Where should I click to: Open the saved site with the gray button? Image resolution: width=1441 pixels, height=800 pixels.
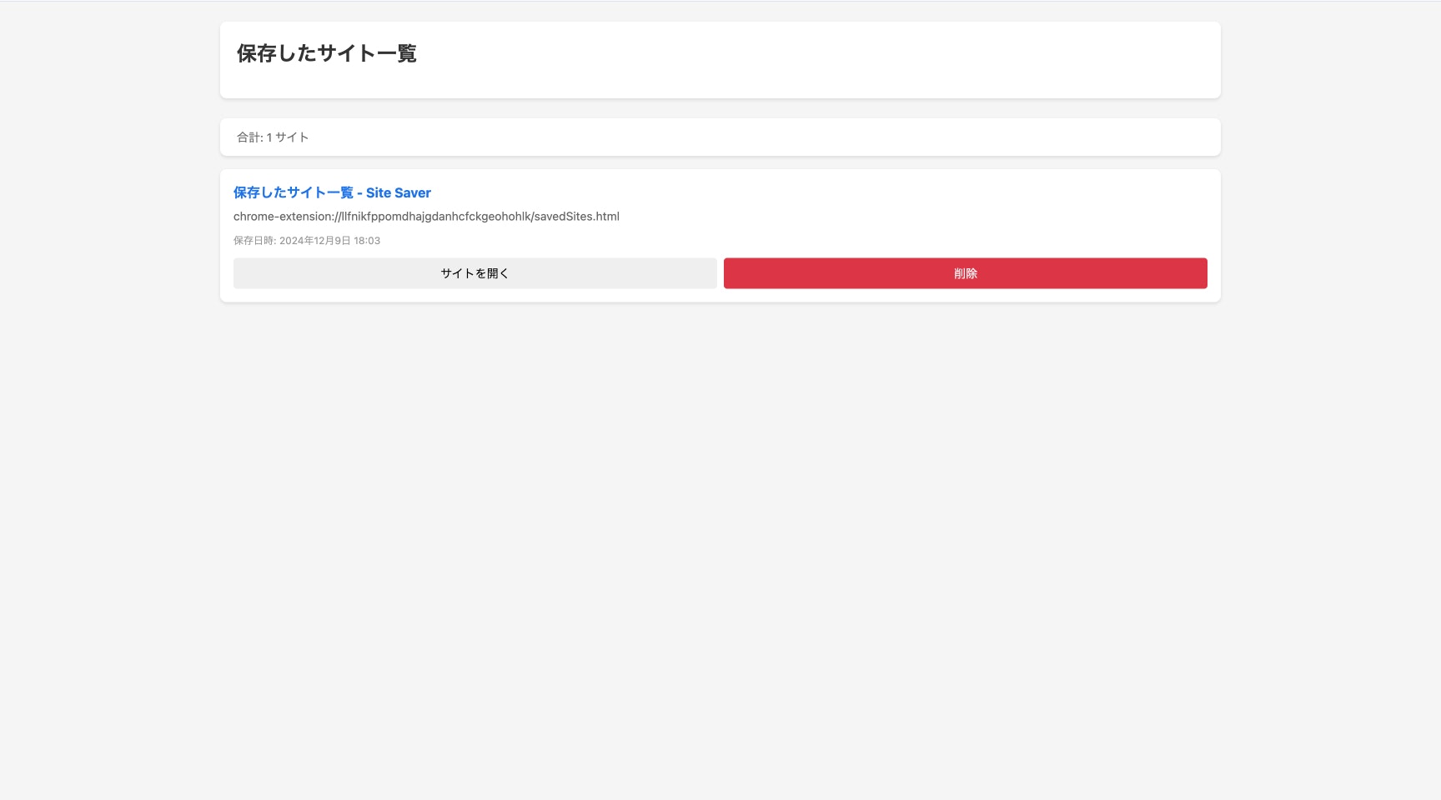point(474,272)
